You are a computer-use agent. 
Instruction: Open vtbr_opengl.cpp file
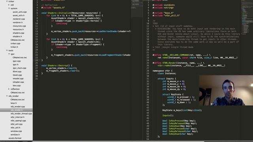point(18,121)
